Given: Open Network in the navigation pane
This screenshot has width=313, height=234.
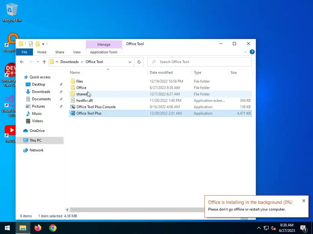Looking at the screenshot, I should pyautogui.click(x=33, y=150).
